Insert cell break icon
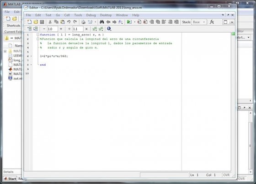 click(x=95, y=29)
